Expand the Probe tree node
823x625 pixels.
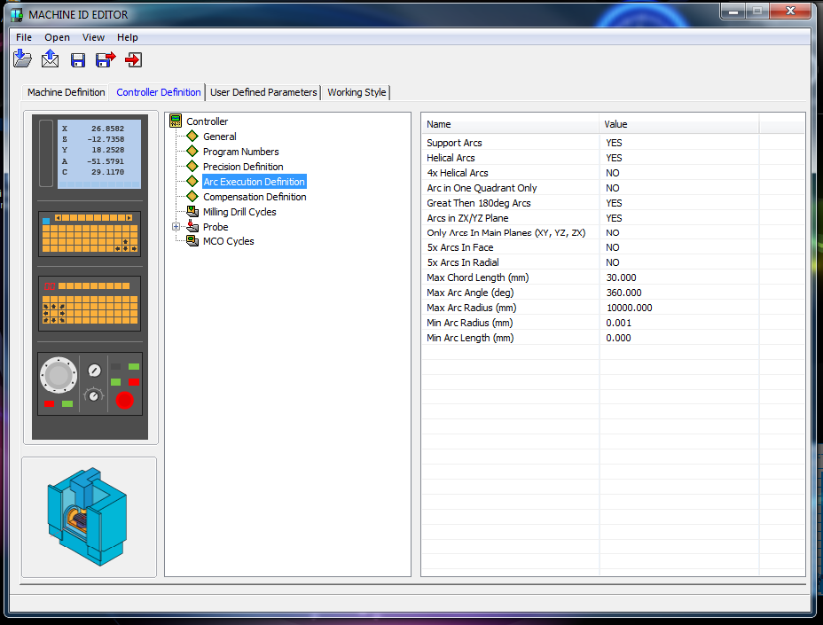[176, 227]
